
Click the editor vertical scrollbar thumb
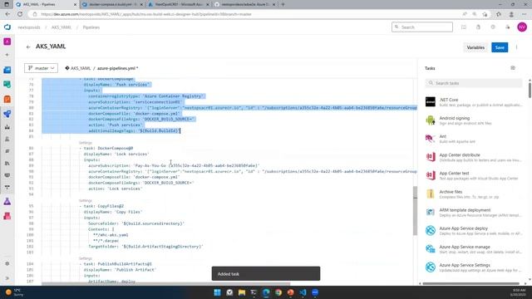pos(415,211)
